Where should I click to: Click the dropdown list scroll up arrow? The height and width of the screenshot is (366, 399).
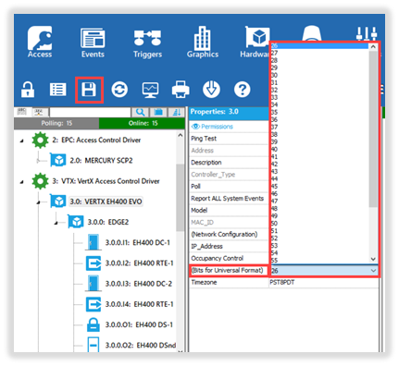(x=373, y=47)
